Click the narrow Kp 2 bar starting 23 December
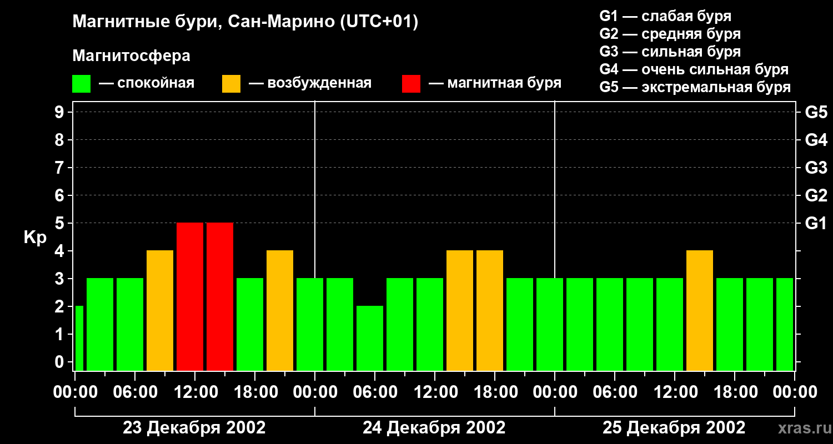Image resolution: width=833 pixels, height=444 pixels. (x=79, y=338)
